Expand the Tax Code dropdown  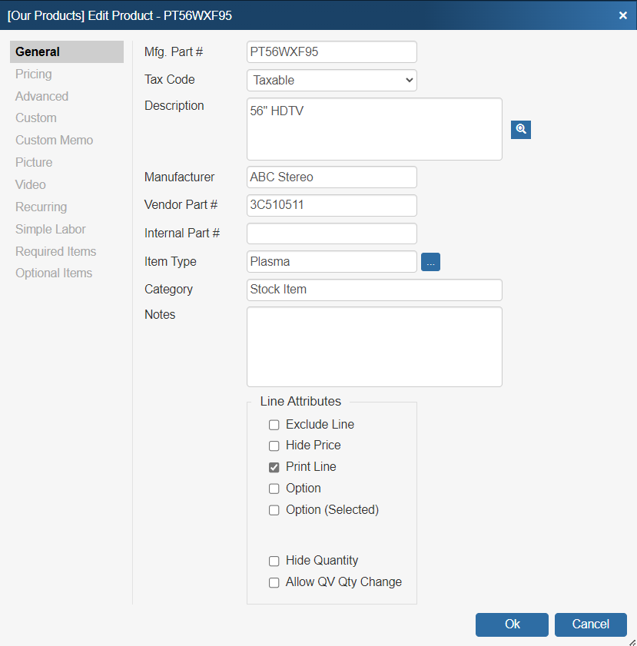332,80
